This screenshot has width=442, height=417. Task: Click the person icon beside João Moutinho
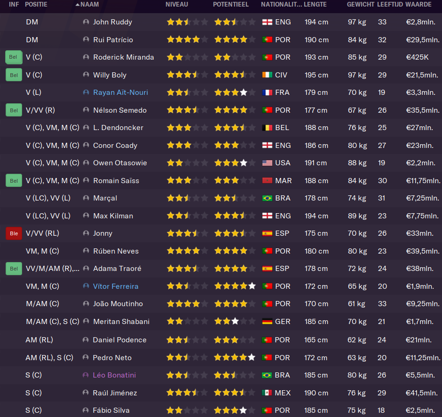(x=86, y=303)
